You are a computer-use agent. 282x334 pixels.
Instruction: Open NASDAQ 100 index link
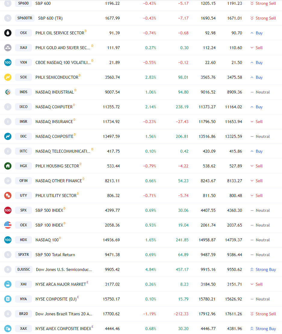click(x=47, y=240)
